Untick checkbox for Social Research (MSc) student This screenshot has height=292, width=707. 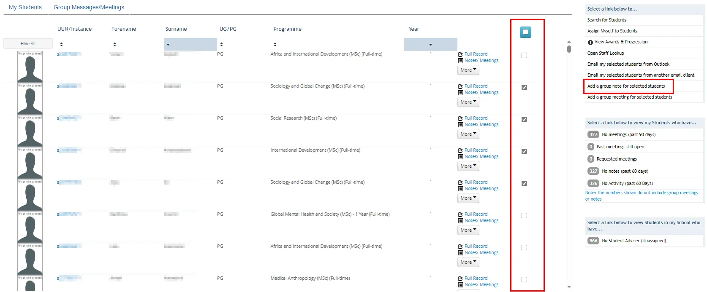[524, 119]
